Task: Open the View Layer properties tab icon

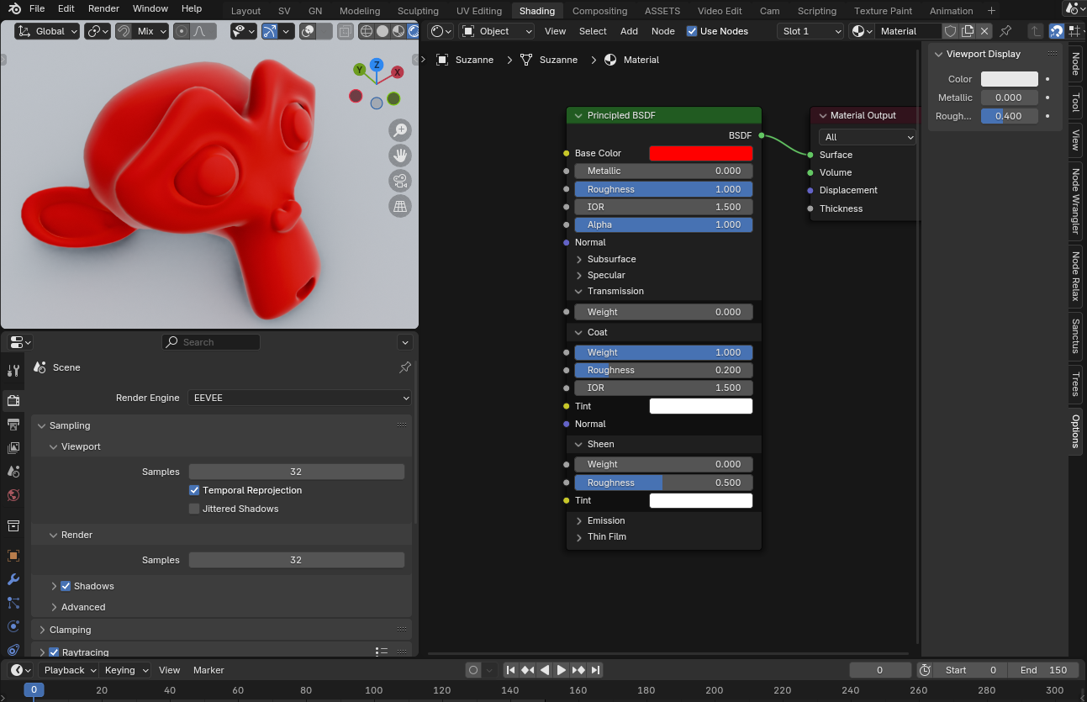Action: coord(13,448)
